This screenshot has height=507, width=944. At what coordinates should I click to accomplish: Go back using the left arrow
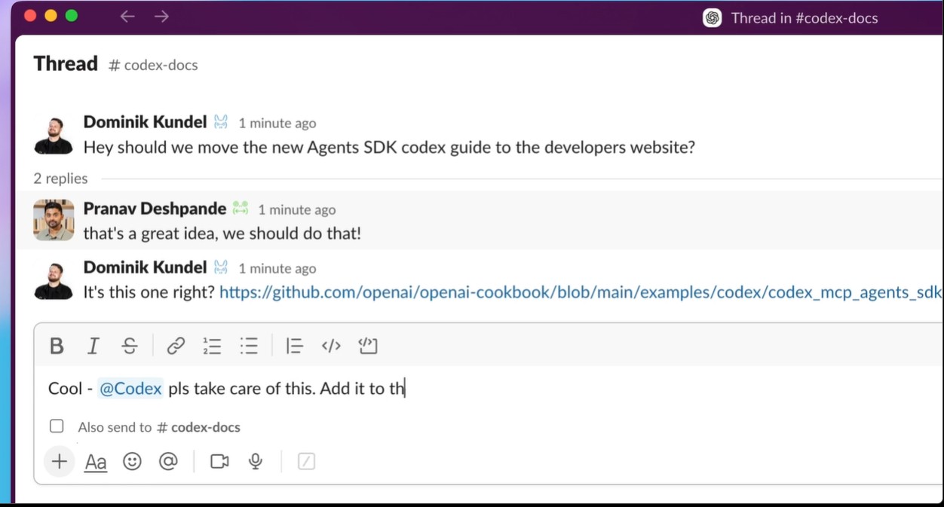127,17
